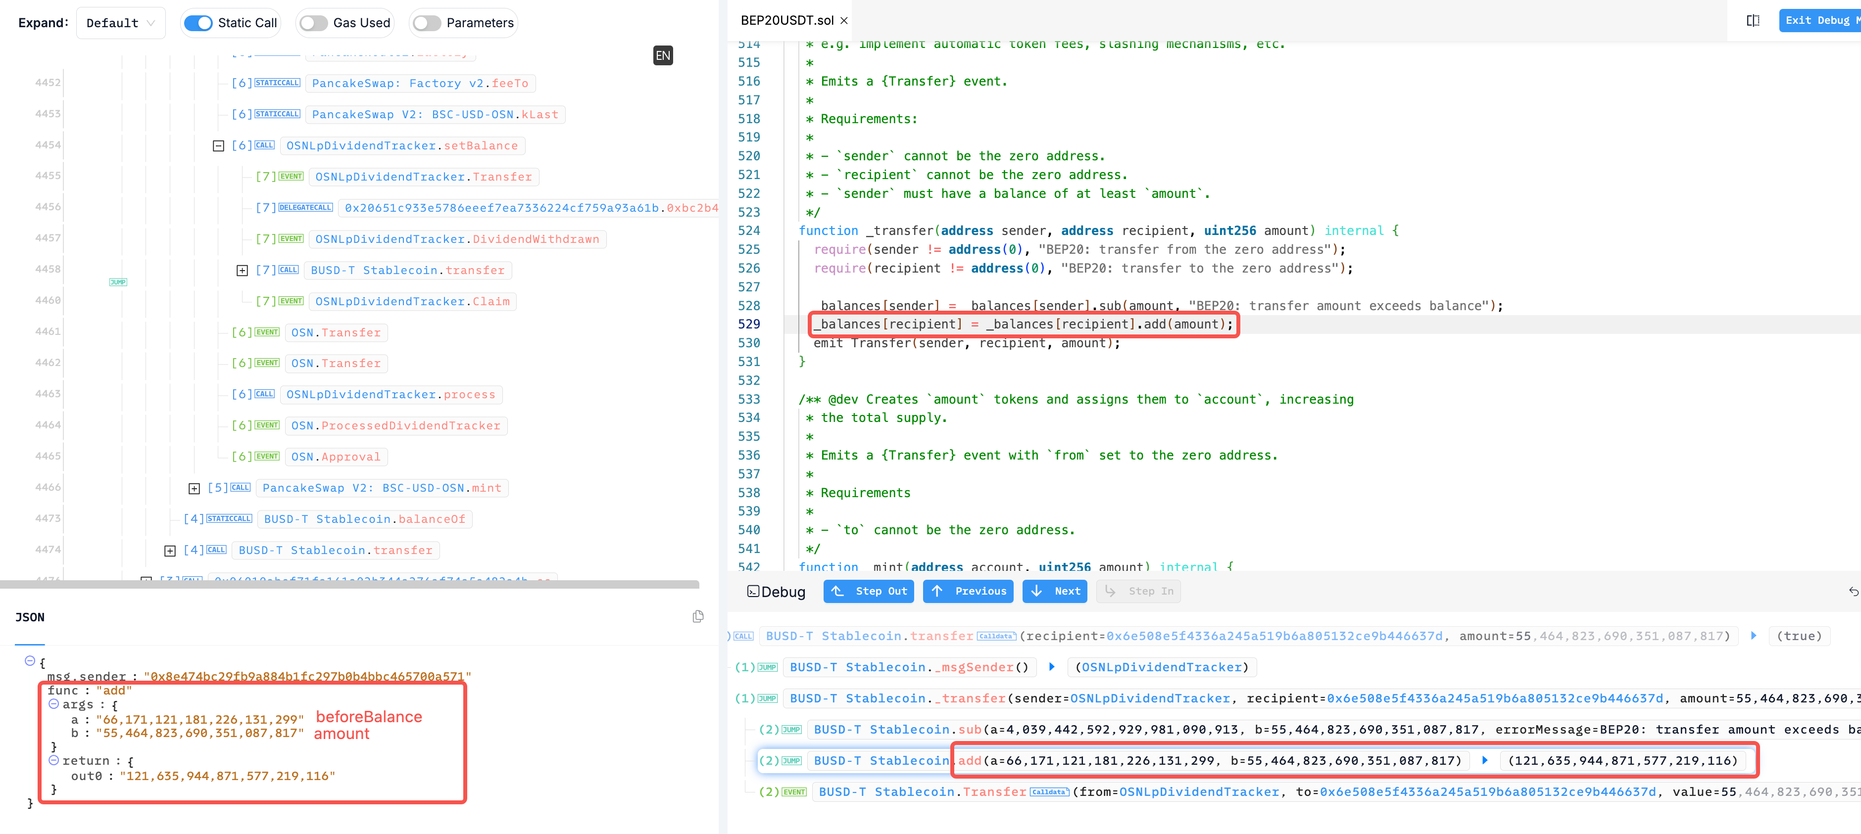Select the OSNLpDividendTracker.setBalance row
1861x834 pixels.
(402, 146)
